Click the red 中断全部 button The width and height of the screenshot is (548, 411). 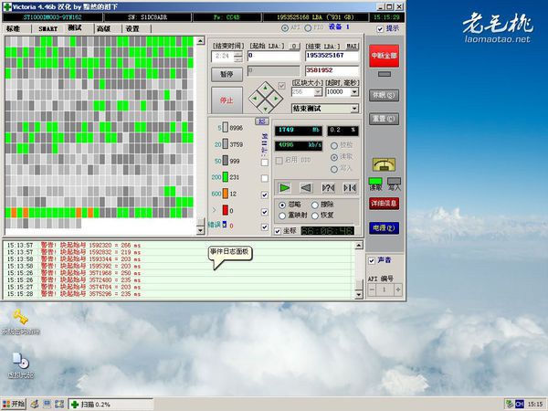pyautogui.click(x=385, y=56)
